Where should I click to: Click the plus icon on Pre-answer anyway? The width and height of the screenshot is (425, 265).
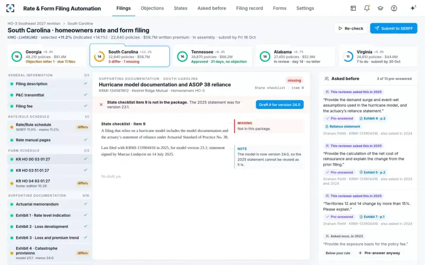360,253
